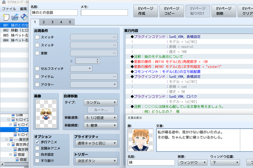Open the アクター dropdown
Viewport: 253px width, 168px height.
[x=94, y=84]
